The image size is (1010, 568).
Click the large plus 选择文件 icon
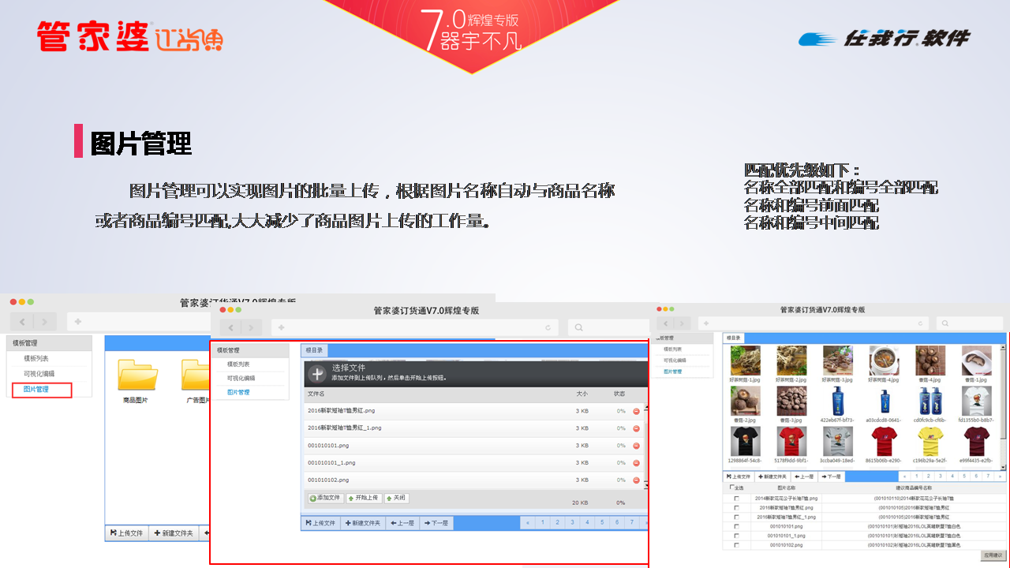click(x=316, y=374)
